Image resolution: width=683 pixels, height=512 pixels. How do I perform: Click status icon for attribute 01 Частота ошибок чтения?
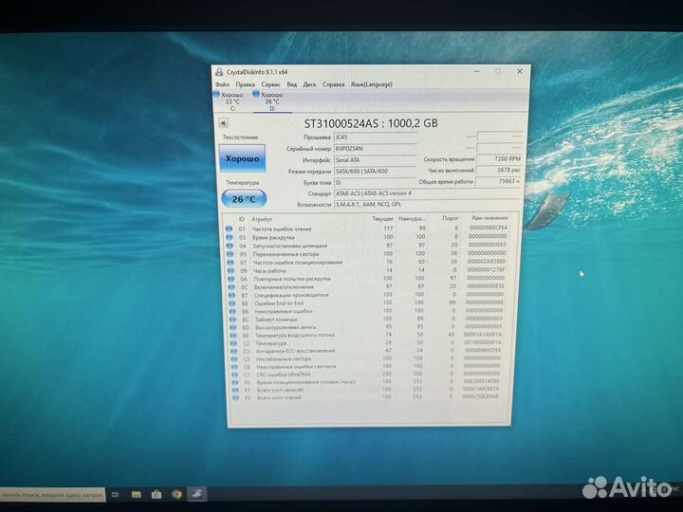tap(230, 229)
